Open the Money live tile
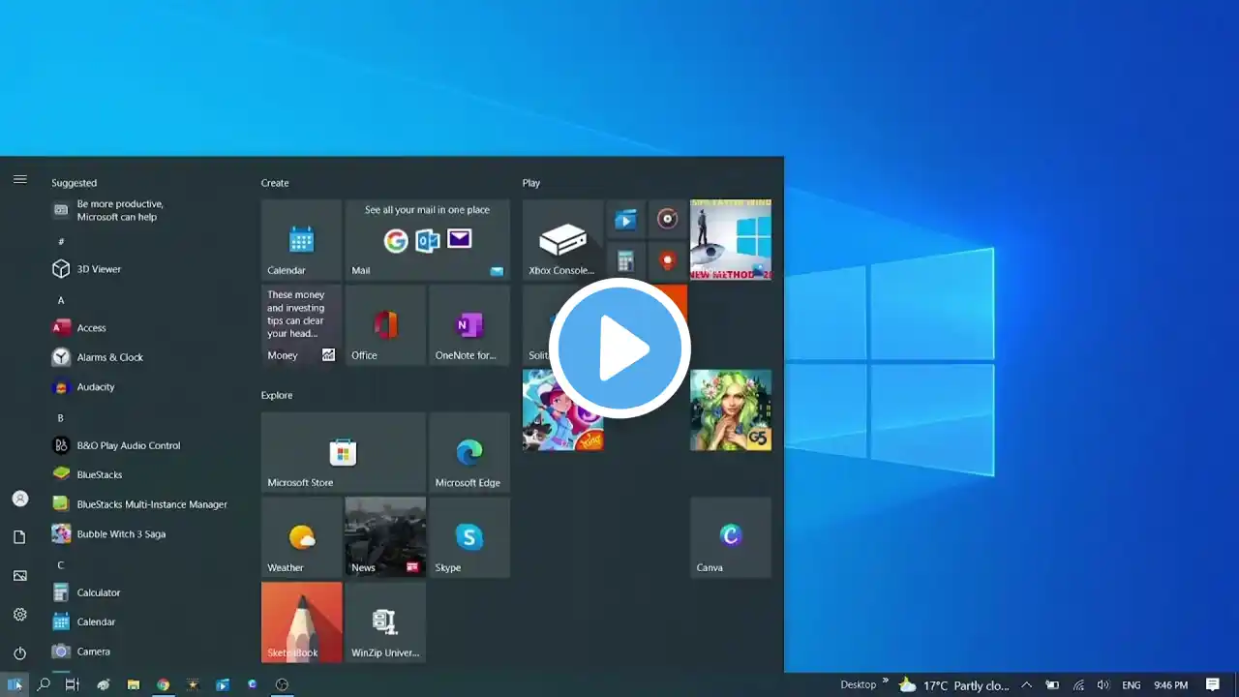Image resolution: width=1239 pixels, height=697 pixels. (x=301, y=325)
